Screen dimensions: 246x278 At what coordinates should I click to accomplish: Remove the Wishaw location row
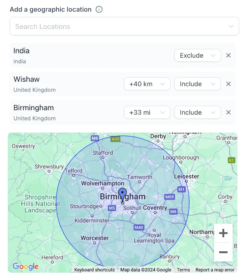pos(228,84)
